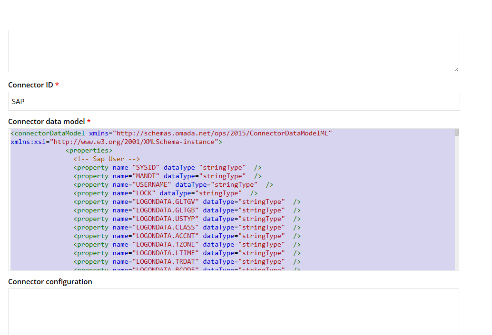Click the LOGONDATA.TZONE property name
The image size is (492, 335).
[165, 245]
